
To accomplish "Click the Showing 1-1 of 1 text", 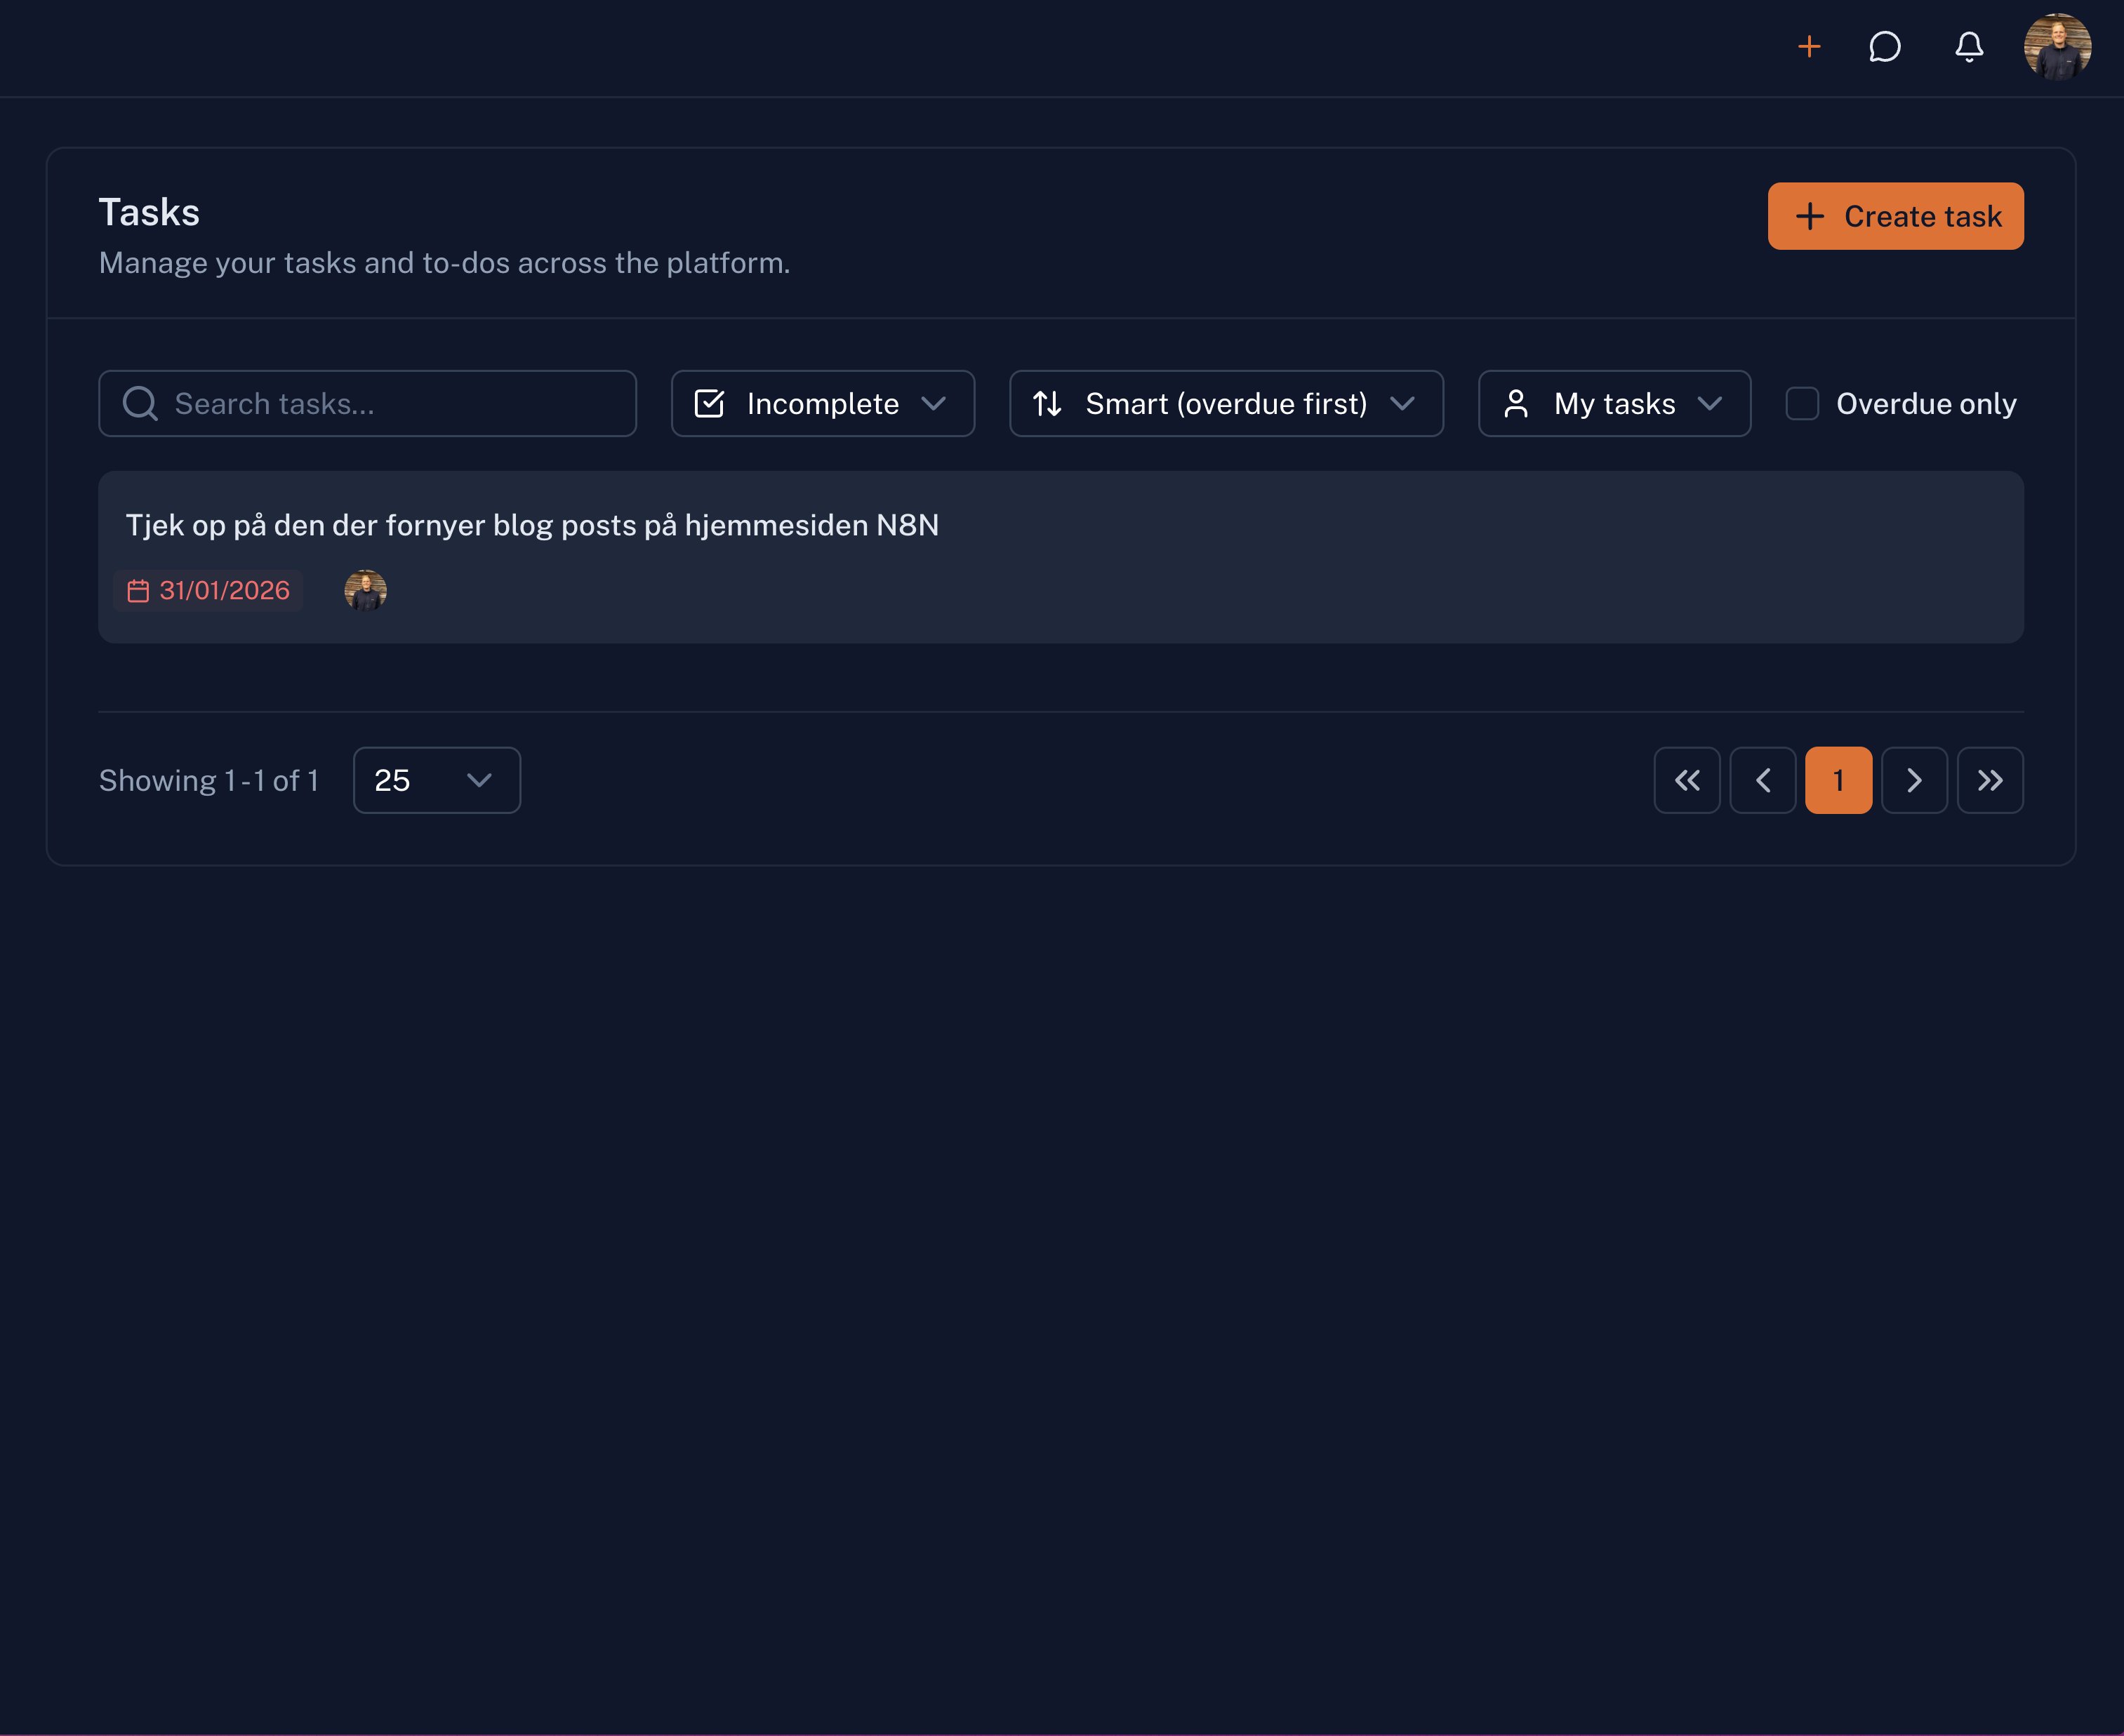I will click(208, 781).
